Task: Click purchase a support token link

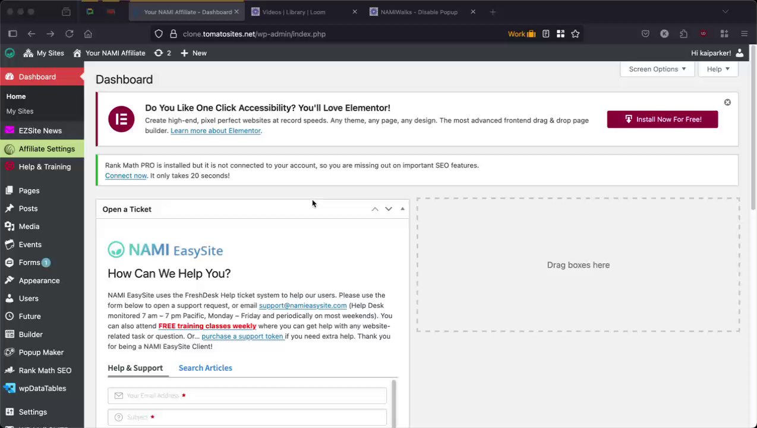Action: point(242,336)
